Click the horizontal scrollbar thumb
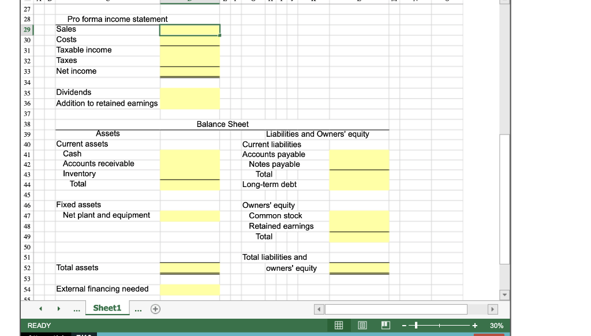This screenshot has width=591, height=336. pos(396,309)
